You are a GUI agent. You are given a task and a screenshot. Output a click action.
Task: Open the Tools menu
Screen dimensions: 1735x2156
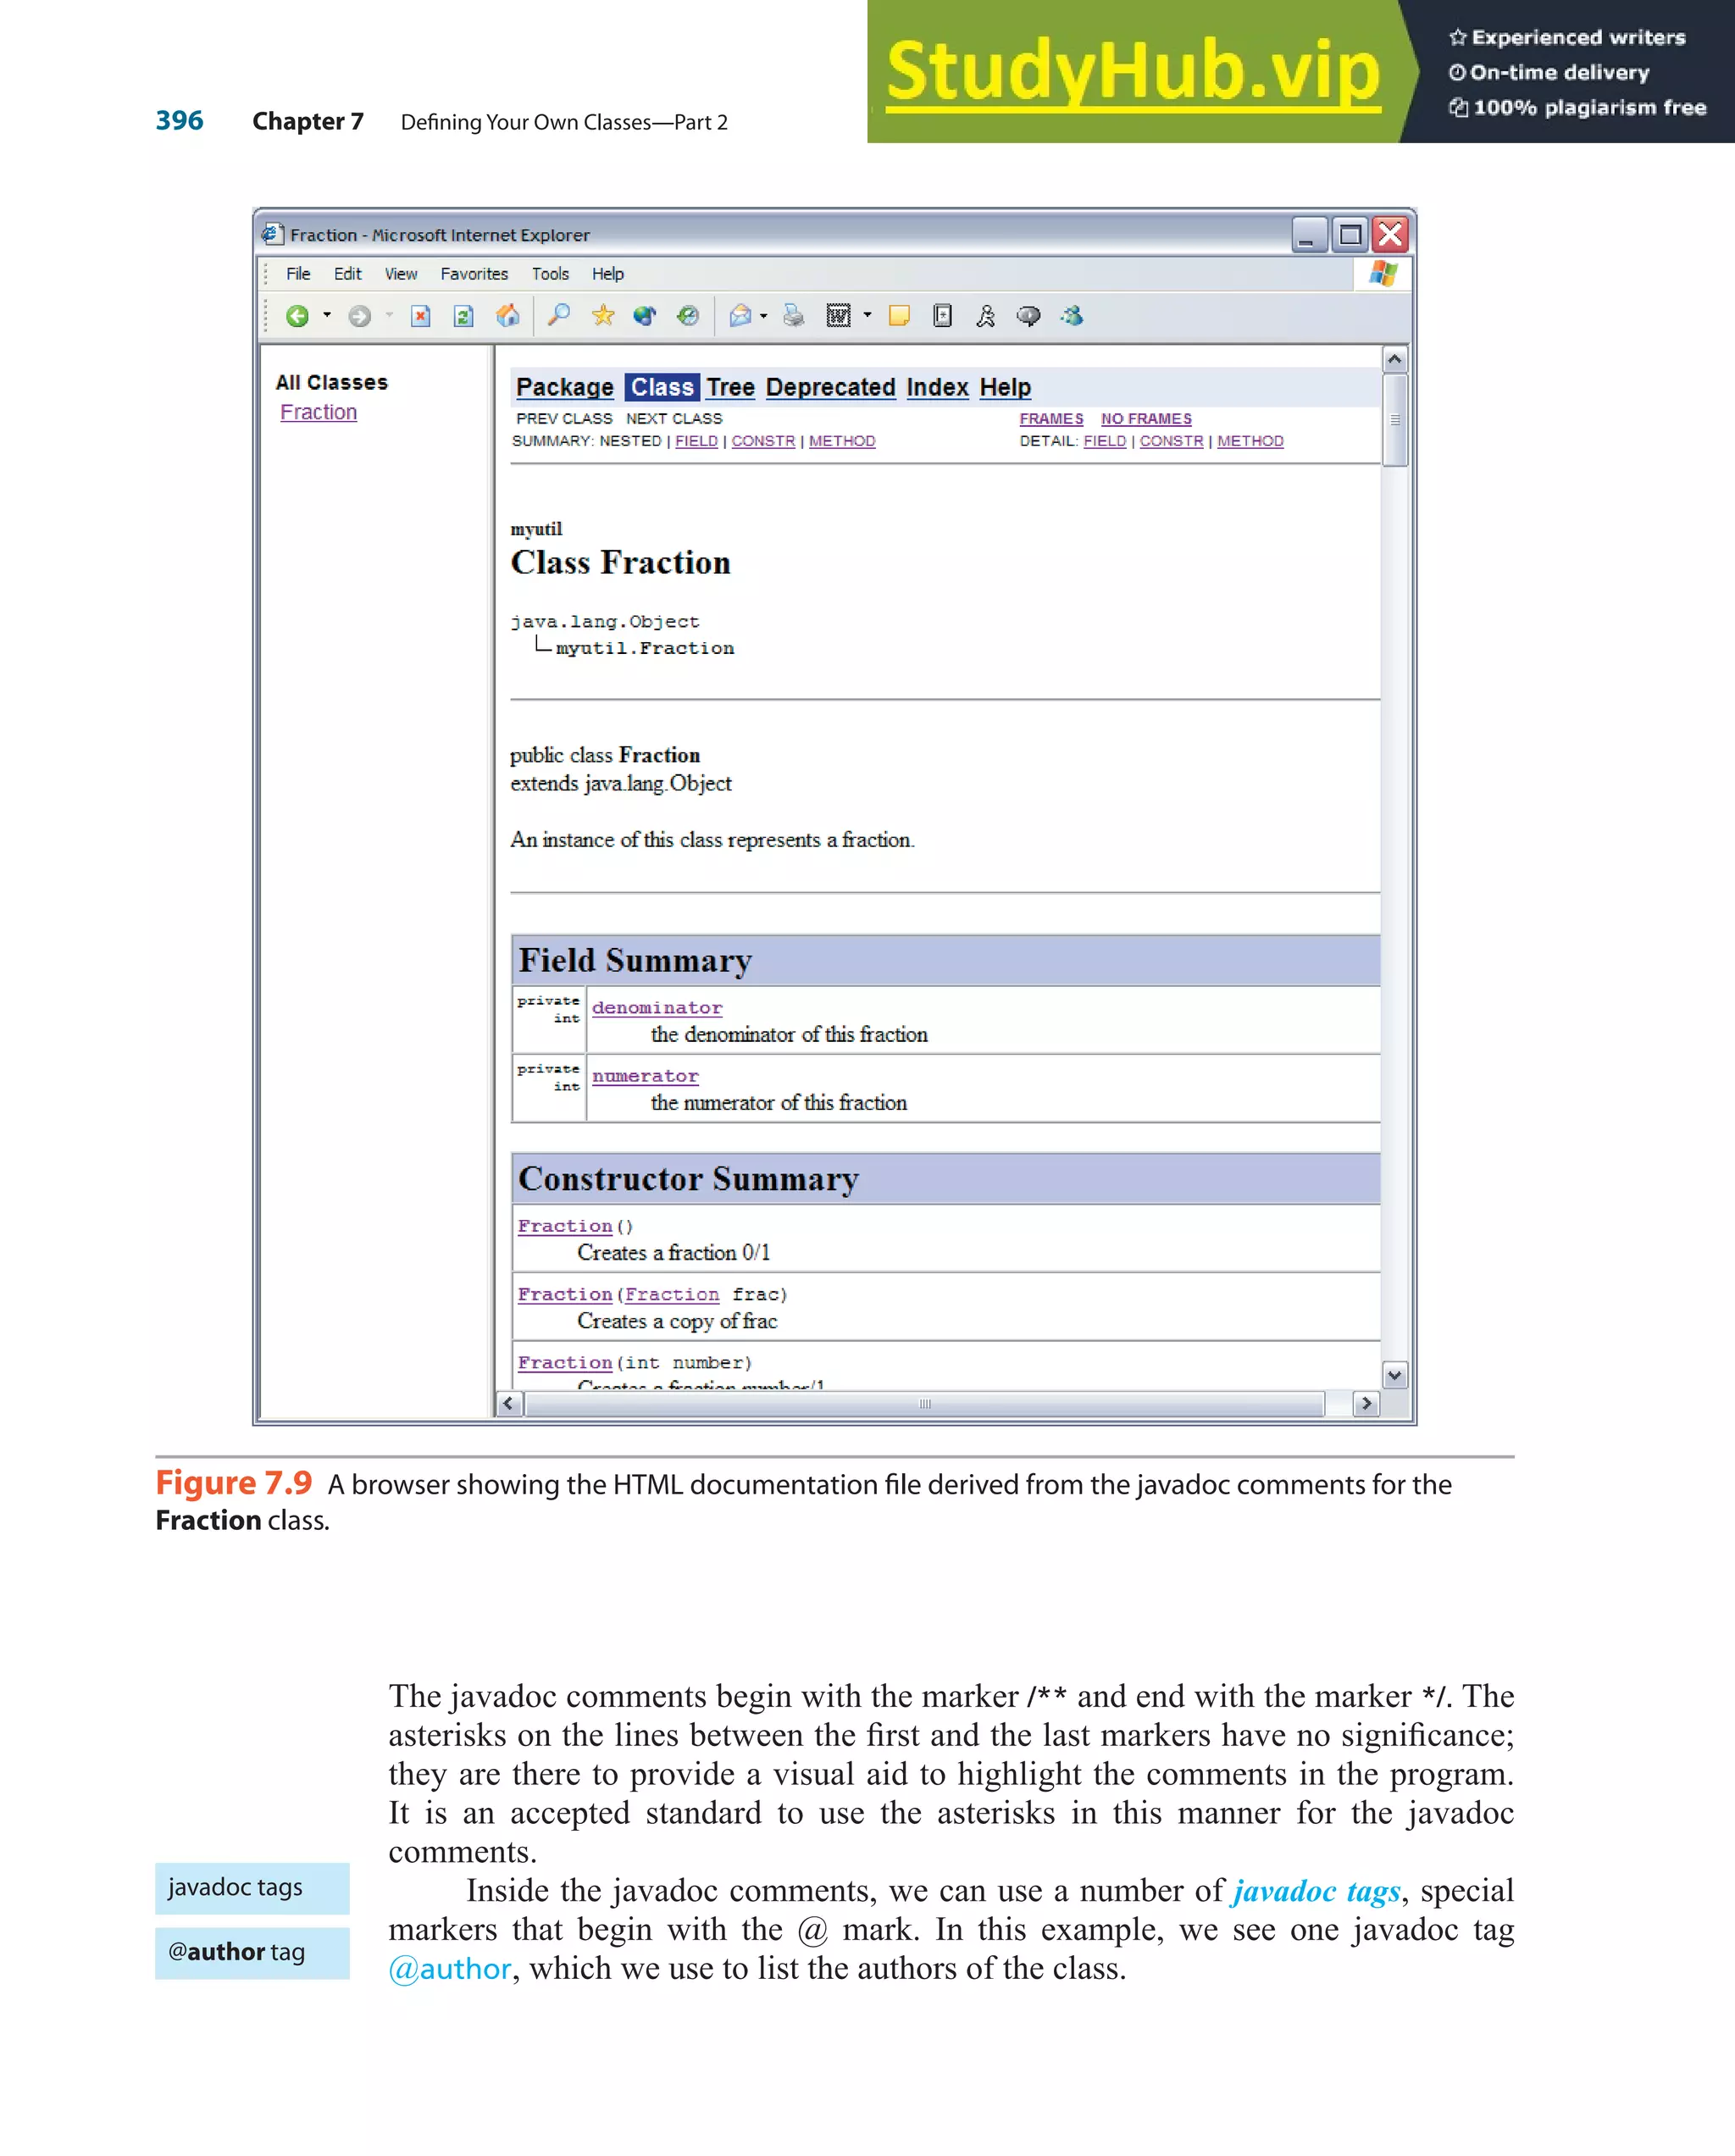pos(550,274)
